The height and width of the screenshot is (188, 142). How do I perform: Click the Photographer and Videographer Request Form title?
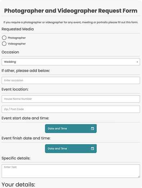71,11
